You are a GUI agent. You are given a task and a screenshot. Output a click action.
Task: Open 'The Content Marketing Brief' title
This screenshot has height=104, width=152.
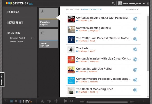pos(95,89)
